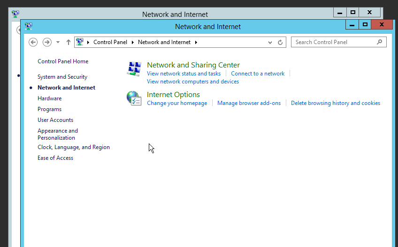
Task: Open Network and Sharing Center heading
Action: click(193, 65)
